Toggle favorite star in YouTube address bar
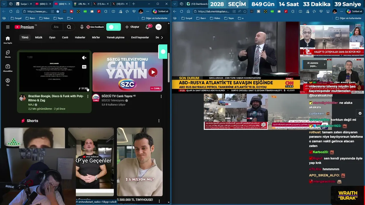 58,11
